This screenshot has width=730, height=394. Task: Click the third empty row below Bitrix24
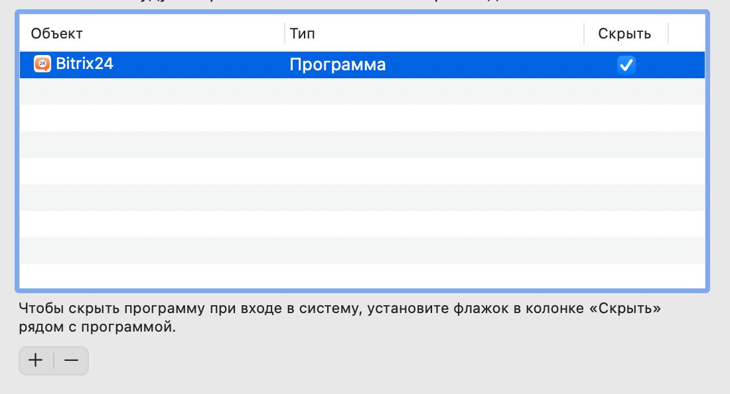(362, 145)
